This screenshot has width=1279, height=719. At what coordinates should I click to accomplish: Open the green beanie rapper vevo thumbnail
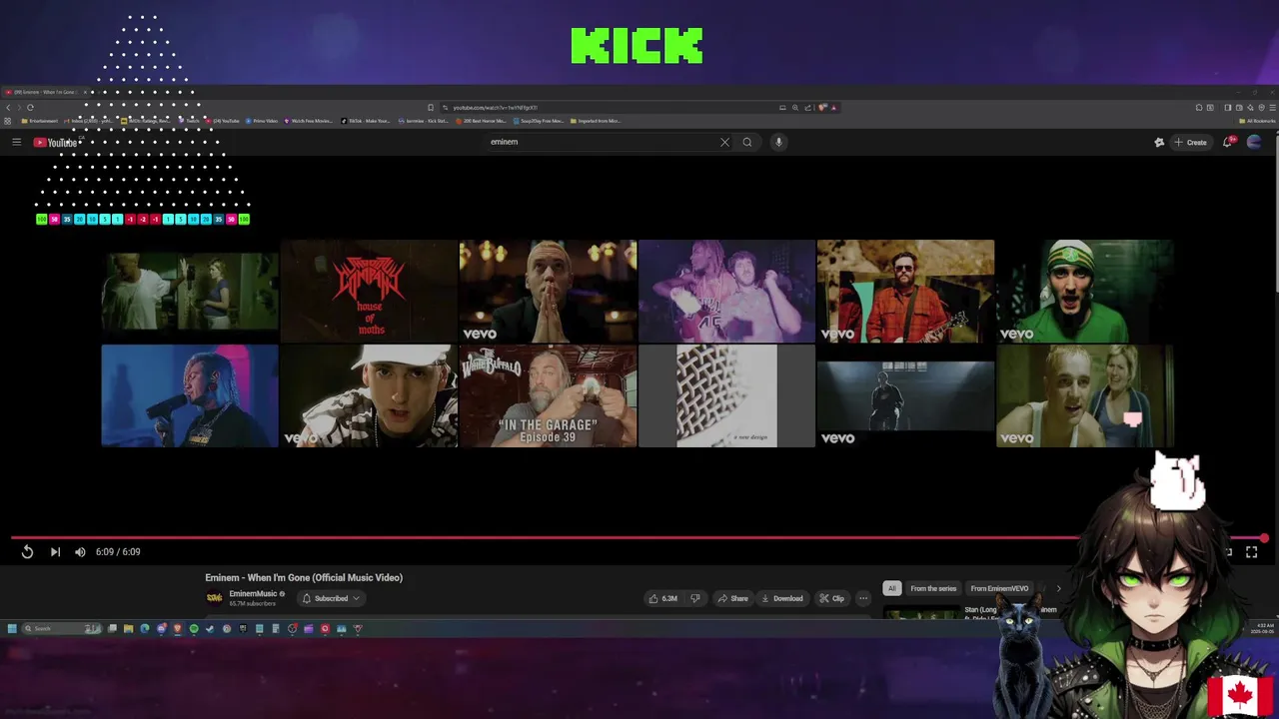coord(1084,291)
